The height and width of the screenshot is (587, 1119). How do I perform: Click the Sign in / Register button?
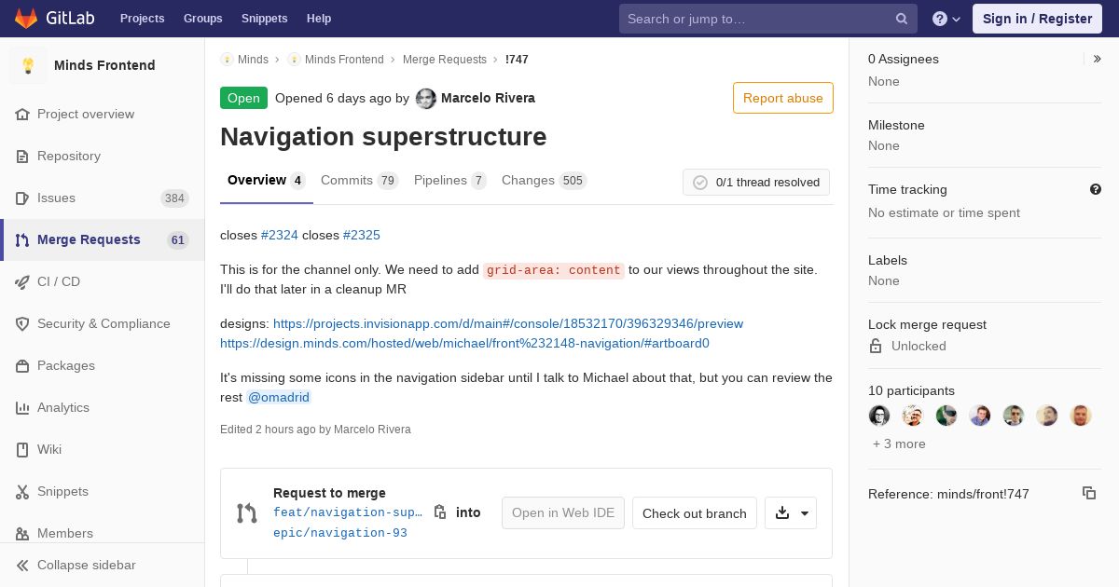(1037, 19)
